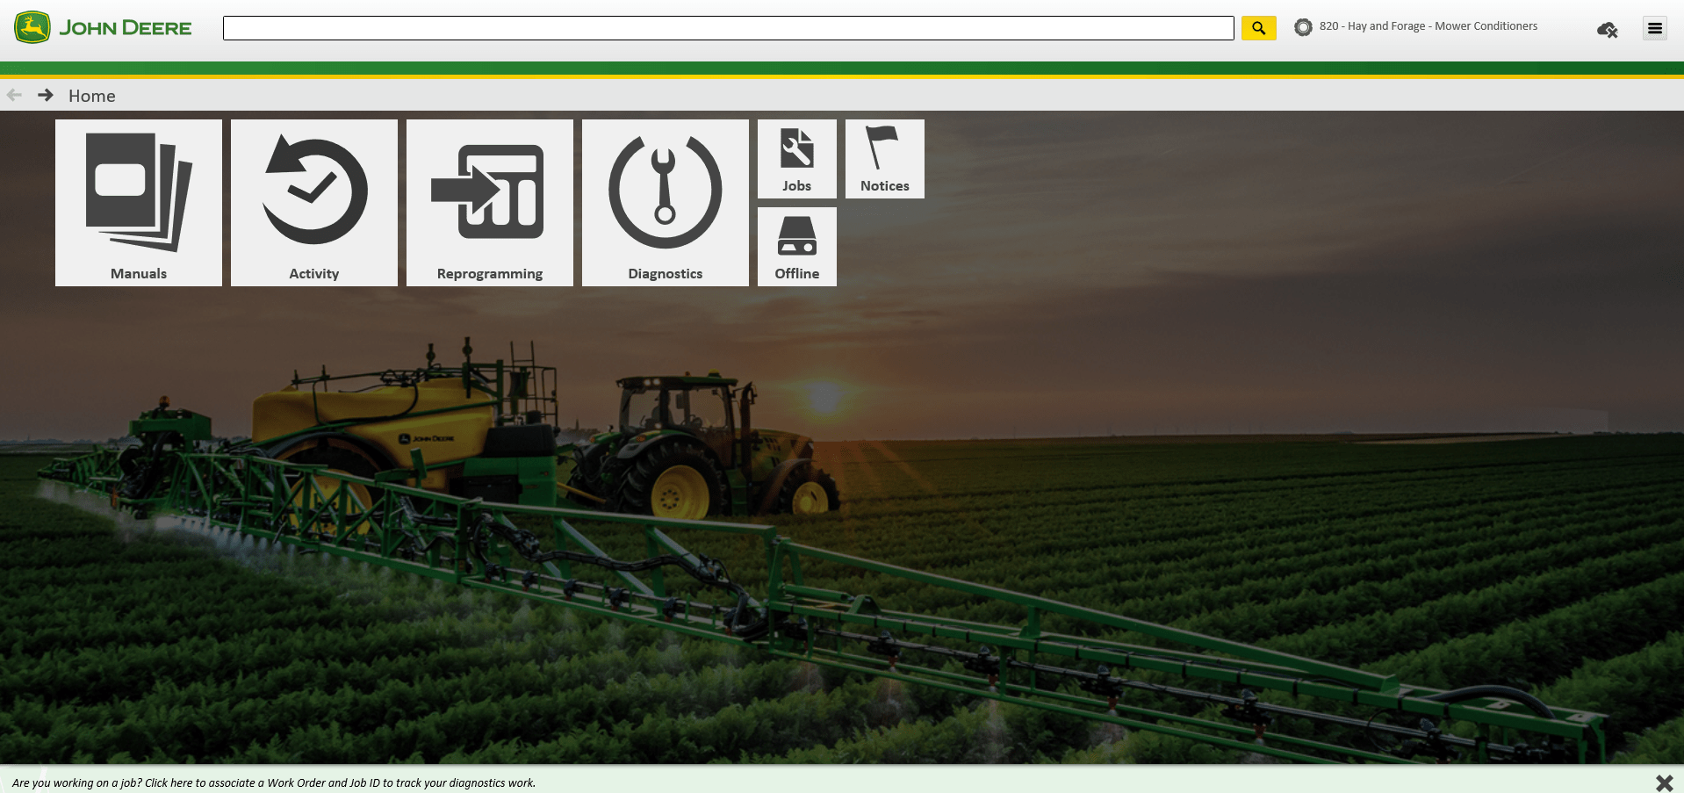Dismiss the job association banner
1684x793 pixels.
point(1664,782)
